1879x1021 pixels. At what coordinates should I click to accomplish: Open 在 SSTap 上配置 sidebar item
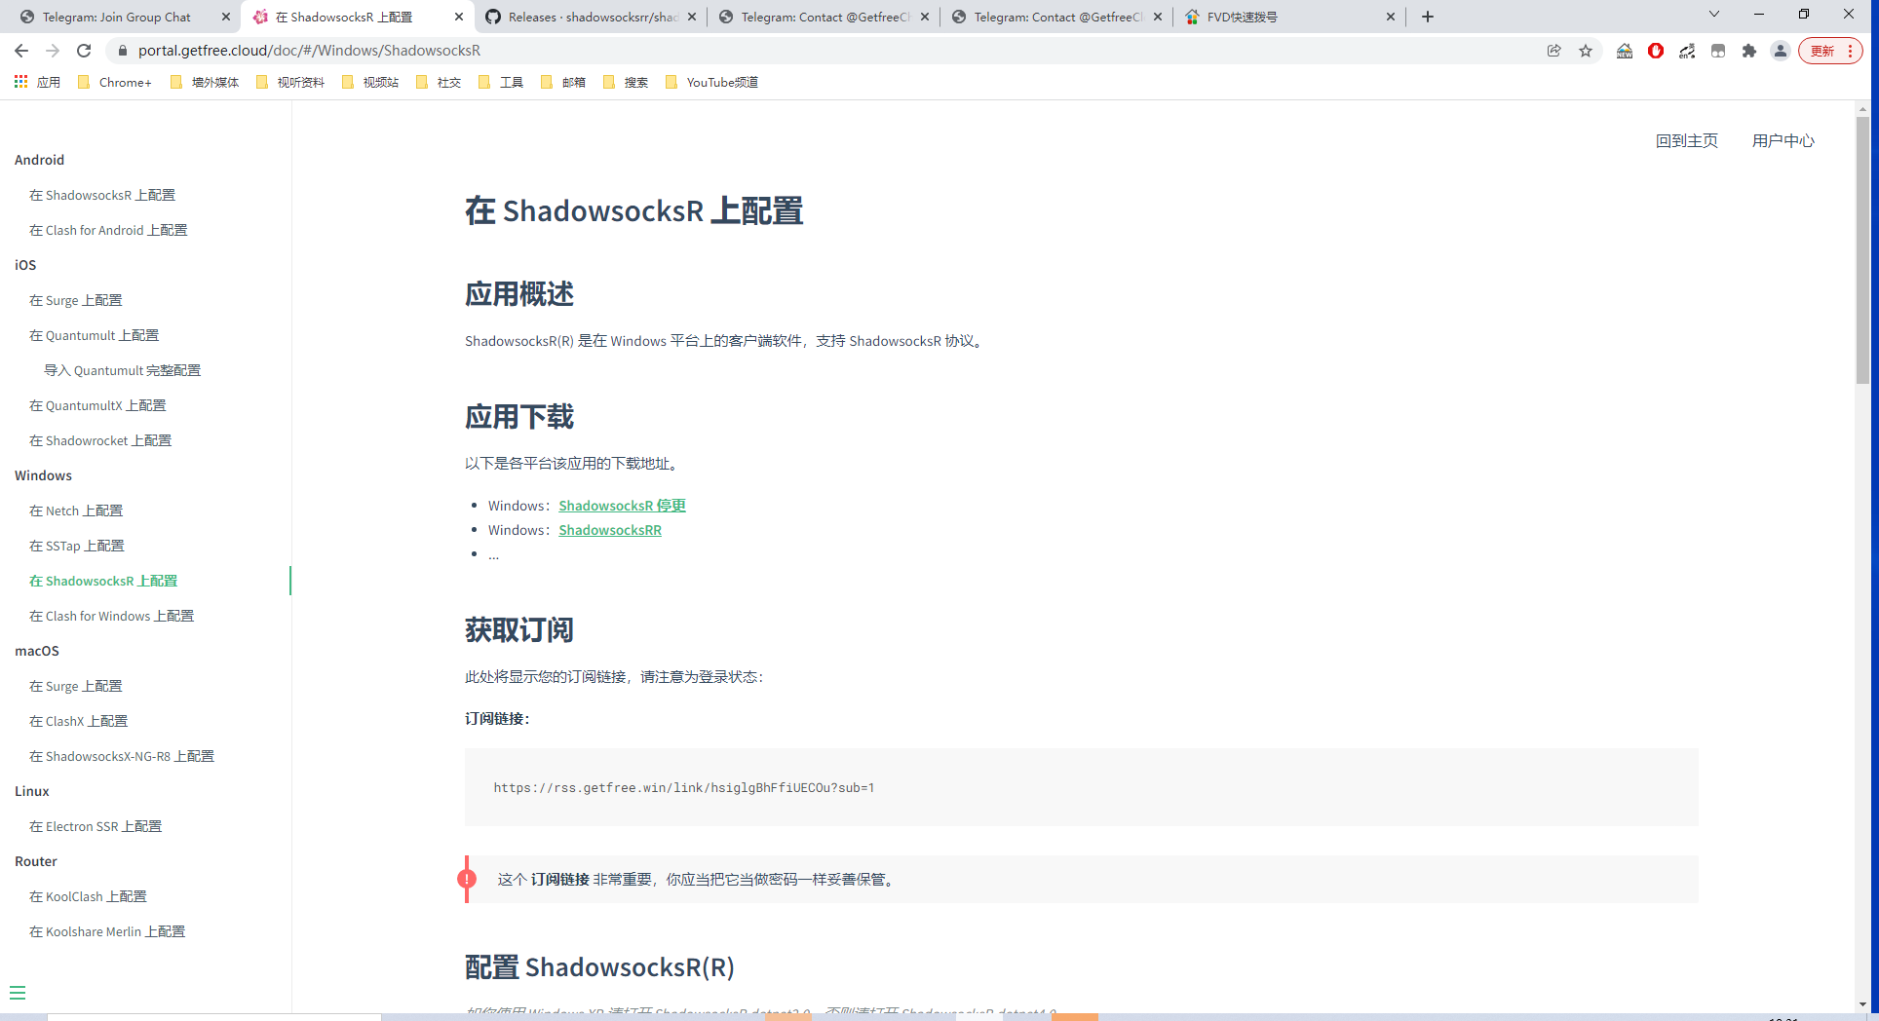[77, 546]
